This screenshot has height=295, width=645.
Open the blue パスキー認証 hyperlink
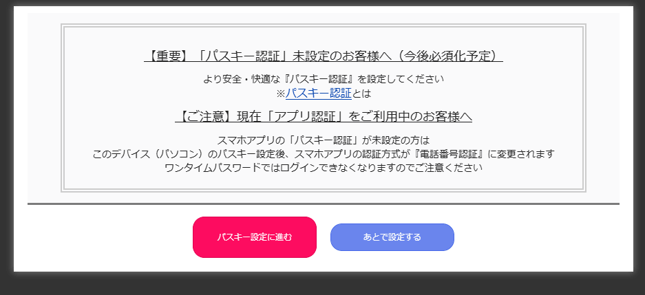coord(319,94)
